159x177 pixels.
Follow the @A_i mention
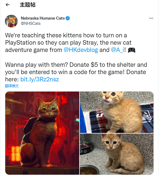tap(118, 50)
